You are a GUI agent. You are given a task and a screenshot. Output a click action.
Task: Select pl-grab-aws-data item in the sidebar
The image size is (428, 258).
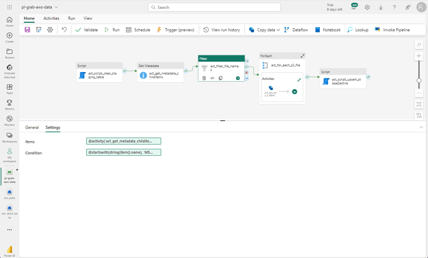coord(10,176)
